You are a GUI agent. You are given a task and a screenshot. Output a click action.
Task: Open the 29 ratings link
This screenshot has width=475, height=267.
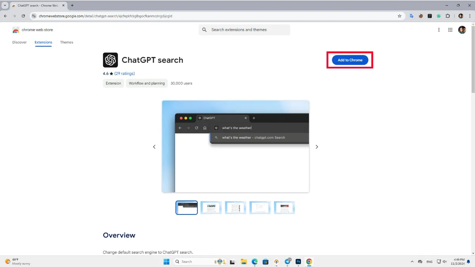(125, 74)
